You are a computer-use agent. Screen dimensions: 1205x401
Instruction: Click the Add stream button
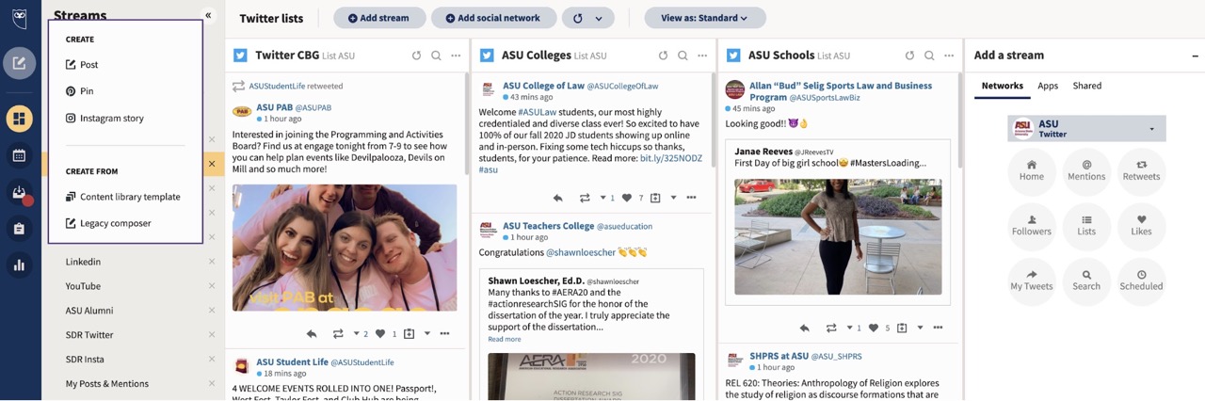click(379, 18)
